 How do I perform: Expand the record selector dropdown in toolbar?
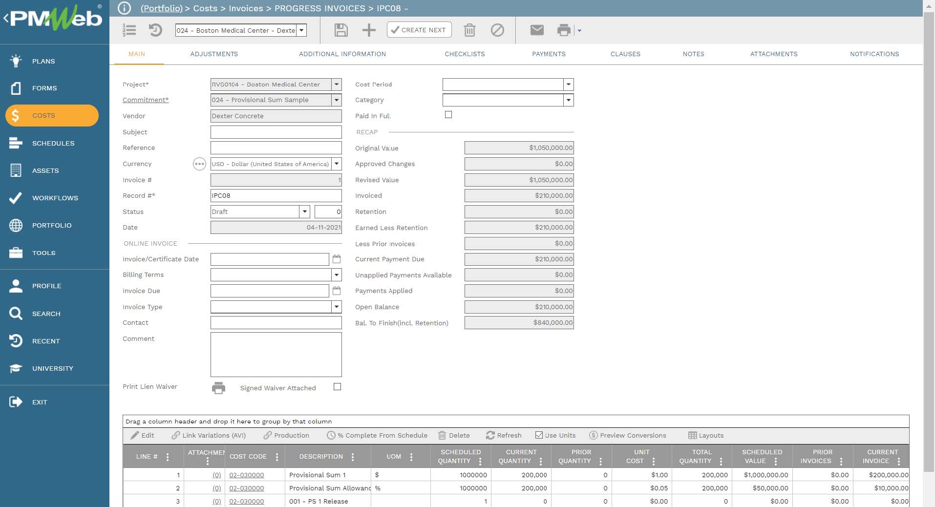tap(302, 30)
